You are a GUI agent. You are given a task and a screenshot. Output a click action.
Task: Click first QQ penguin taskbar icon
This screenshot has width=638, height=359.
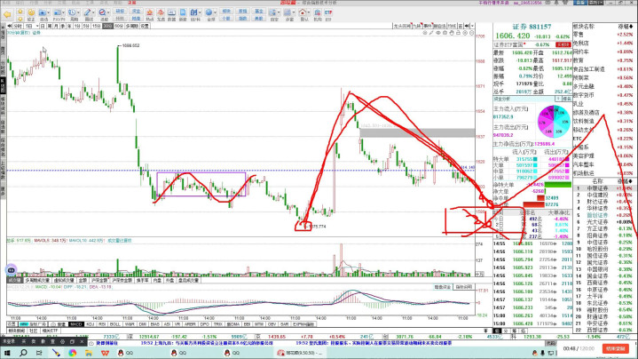(x=121, y=353)
